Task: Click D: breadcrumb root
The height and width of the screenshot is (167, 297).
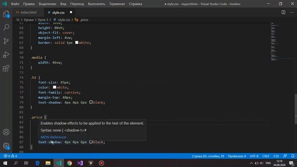Action: tap(18, 19)
